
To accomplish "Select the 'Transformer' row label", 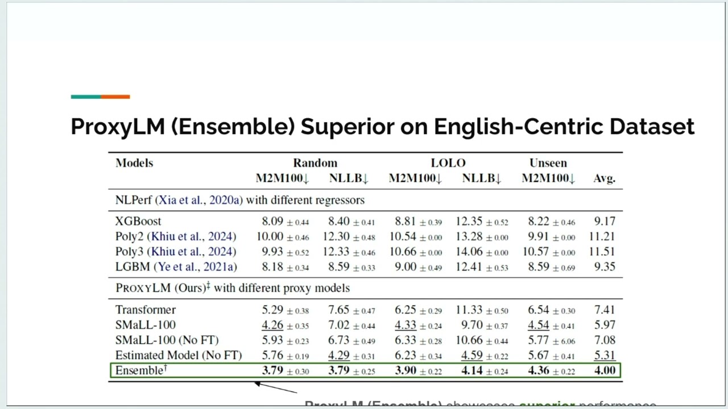I will tap(146, 310).
